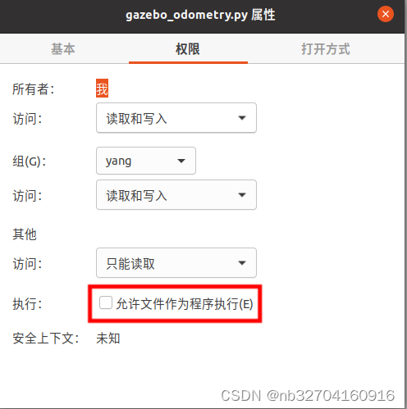Open the group access 读取和写入 dropdown
Image resolution: width=407 pixels, height=409 pixels.
click(176, 195)
